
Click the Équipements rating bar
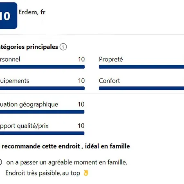tap(42, 88)
